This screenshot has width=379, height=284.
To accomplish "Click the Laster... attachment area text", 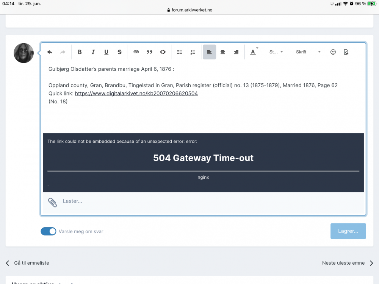I will pos(72,201).
